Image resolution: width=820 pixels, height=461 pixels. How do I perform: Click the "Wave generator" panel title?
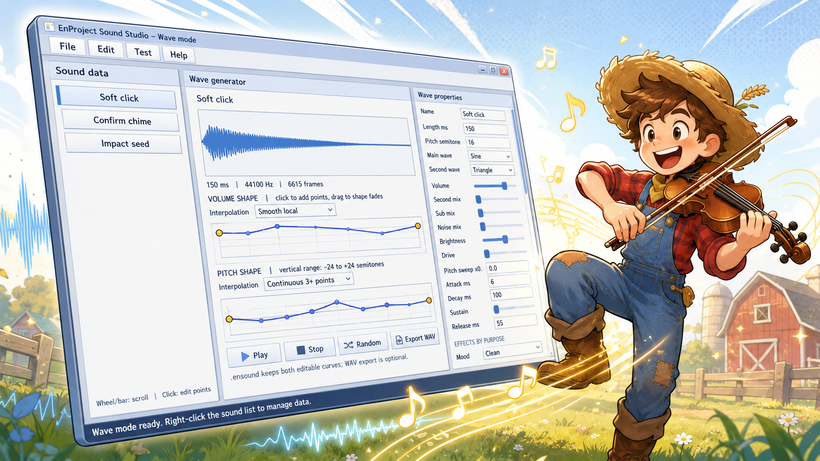(x=218, y=80)
